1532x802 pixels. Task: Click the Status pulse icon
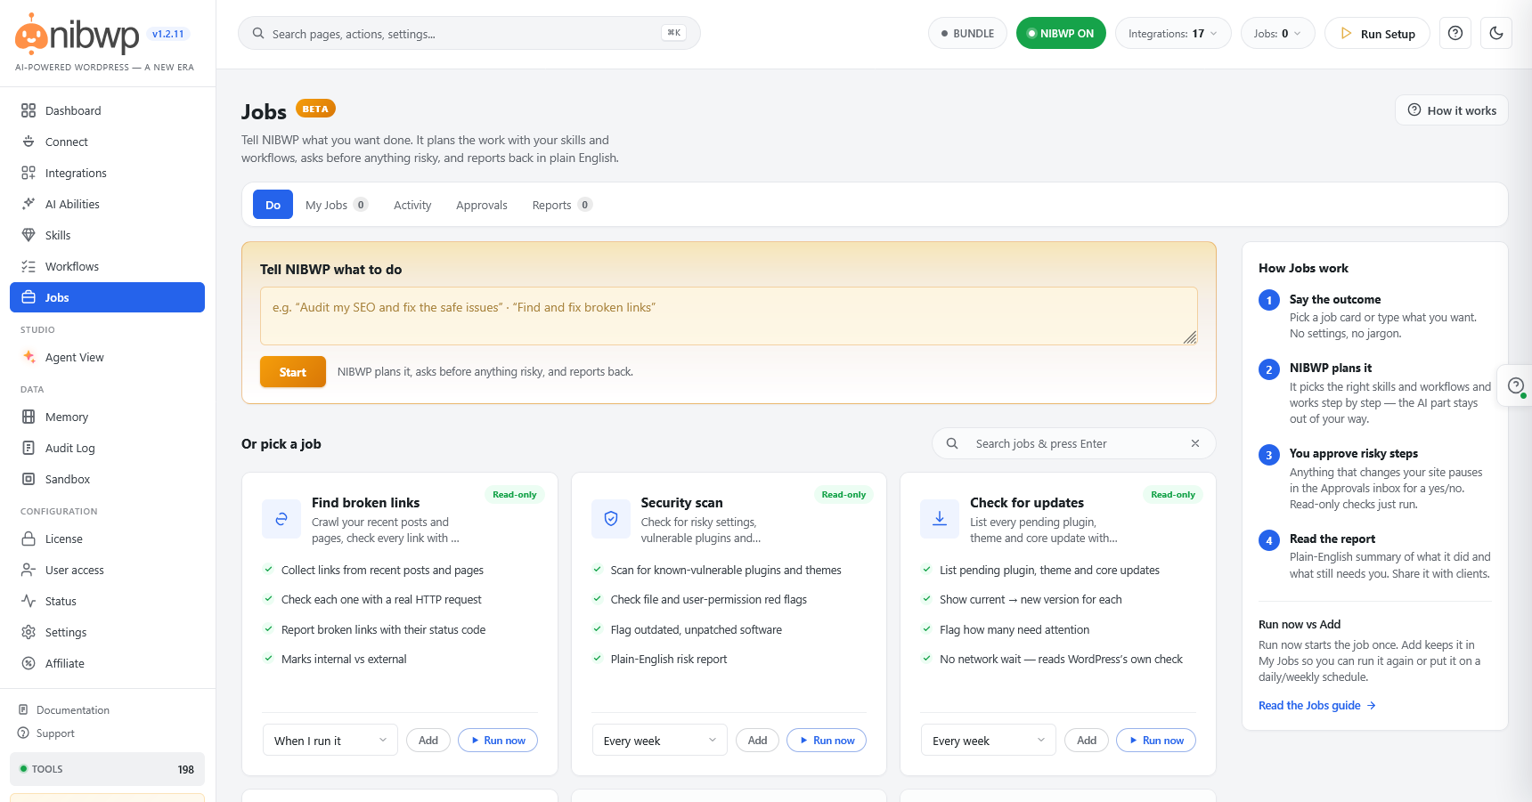(x=29, y=601)
